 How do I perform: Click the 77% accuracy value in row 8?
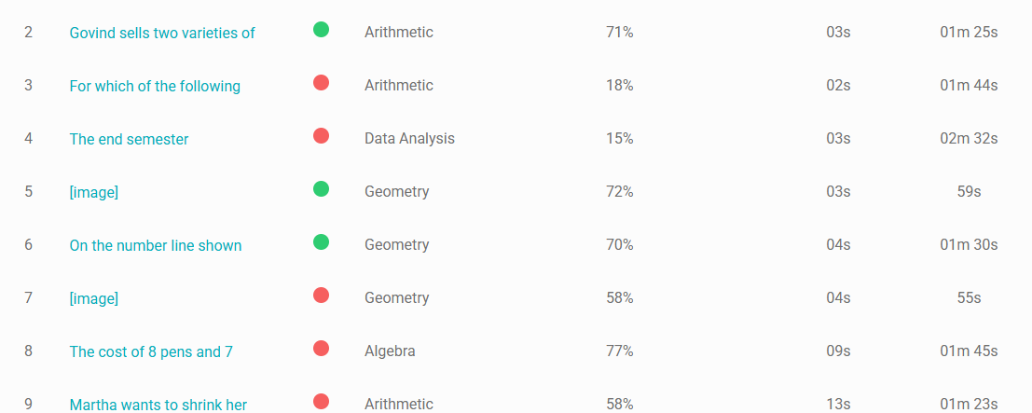click(x=619, y=351)
